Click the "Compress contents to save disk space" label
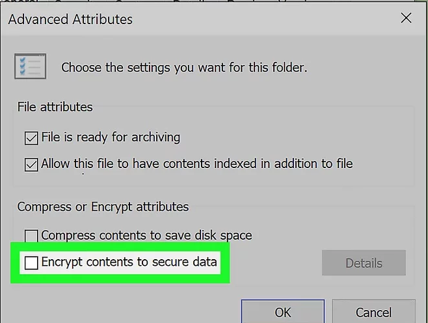Viewport: 428px width, 323px height. pyautogui.click(x=146, y=236)
